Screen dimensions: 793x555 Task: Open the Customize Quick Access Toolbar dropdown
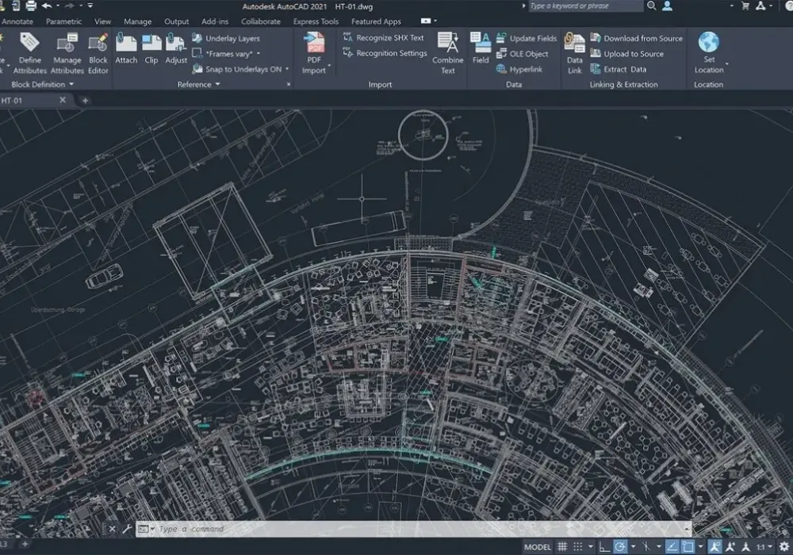click(x=90, y=6)
